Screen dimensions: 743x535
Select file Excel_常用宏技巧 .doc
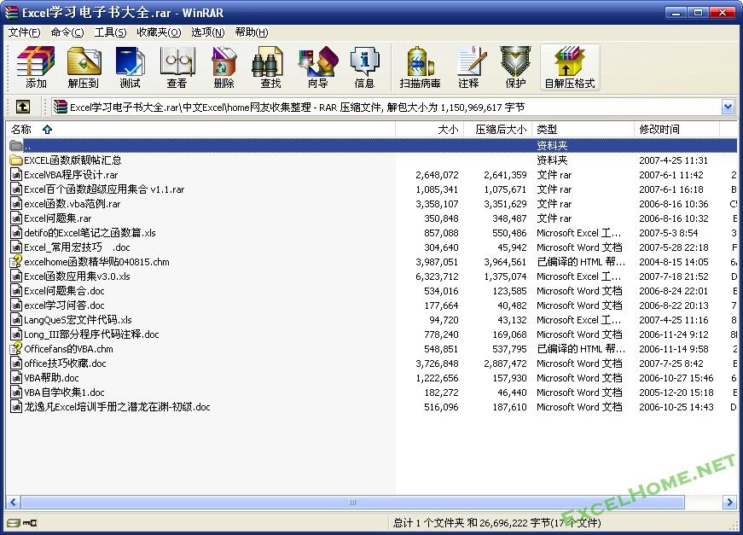(x=77, y=247)
